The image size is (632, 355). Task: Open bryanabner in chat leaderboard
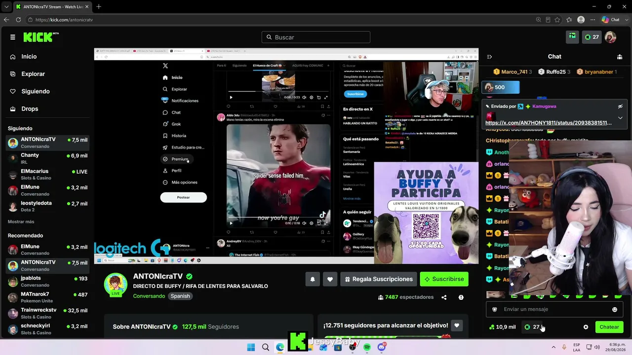click(597, 71)
